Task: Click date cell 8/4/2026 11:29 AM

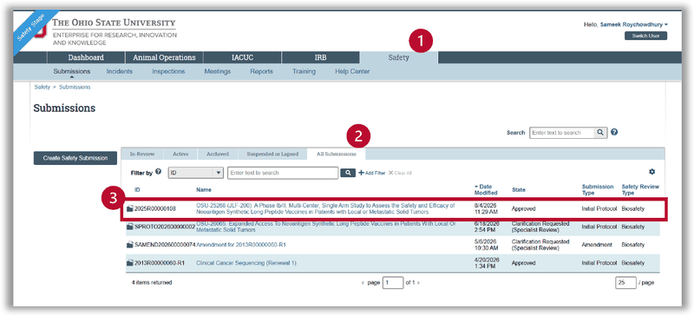Action: (x=485, y=208)
